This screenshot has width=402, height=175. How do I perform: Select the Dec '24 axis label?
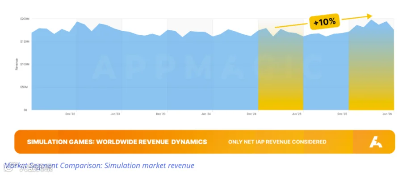(x=251, y=114)
